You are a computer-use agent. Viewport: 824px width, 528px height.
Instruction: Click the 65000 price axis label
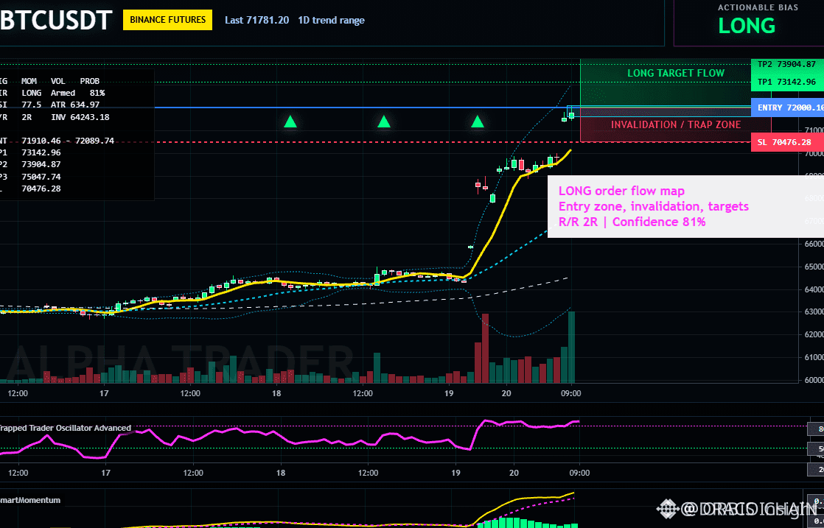click(812, 267)
